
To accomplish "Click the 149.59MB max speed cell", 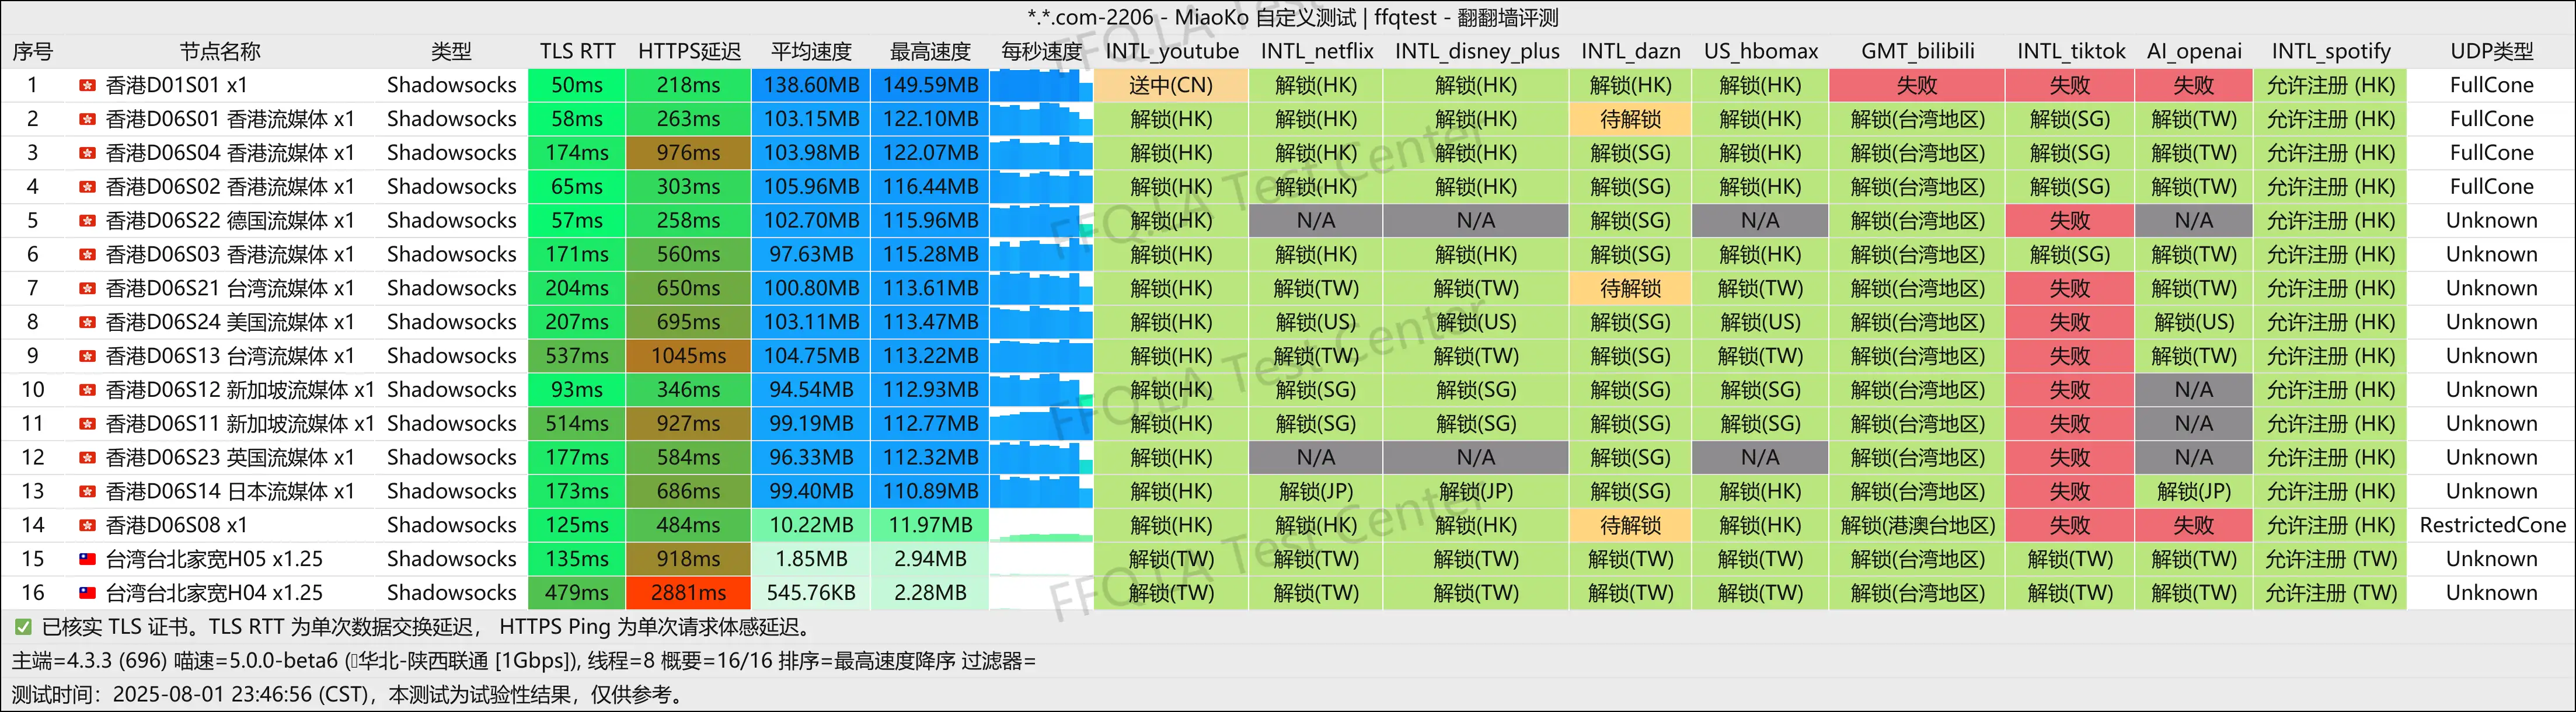I will click(930, 85).
